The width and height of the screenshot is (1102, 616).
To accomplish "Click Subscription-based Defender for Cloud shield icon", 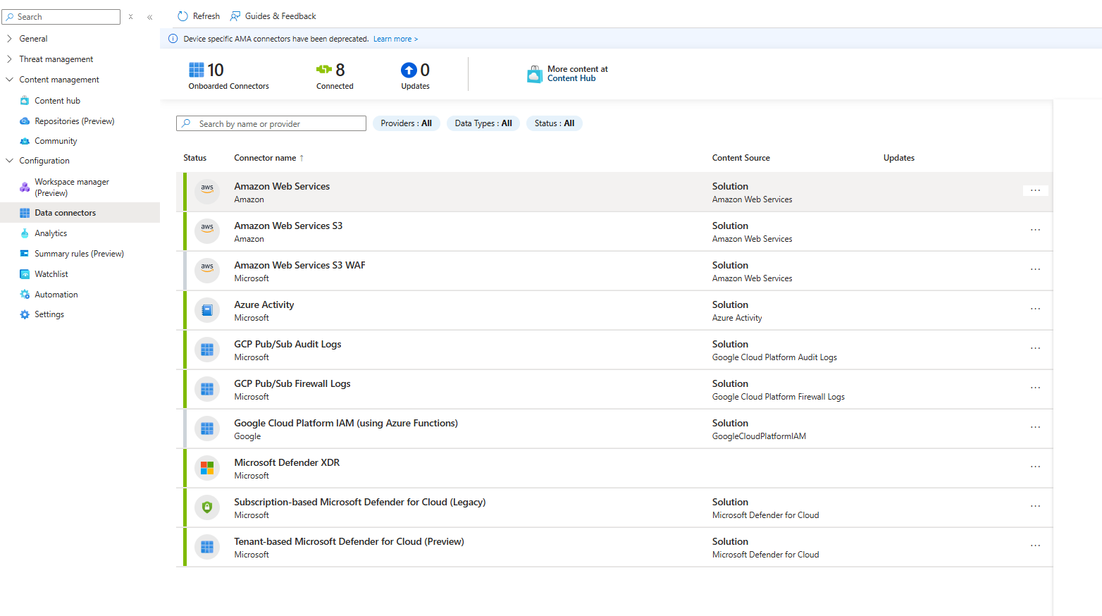I will tap(207, 507).
